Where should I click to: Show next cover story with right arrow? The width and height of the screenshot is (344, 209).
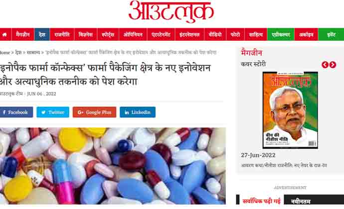[x=333, y=65]
